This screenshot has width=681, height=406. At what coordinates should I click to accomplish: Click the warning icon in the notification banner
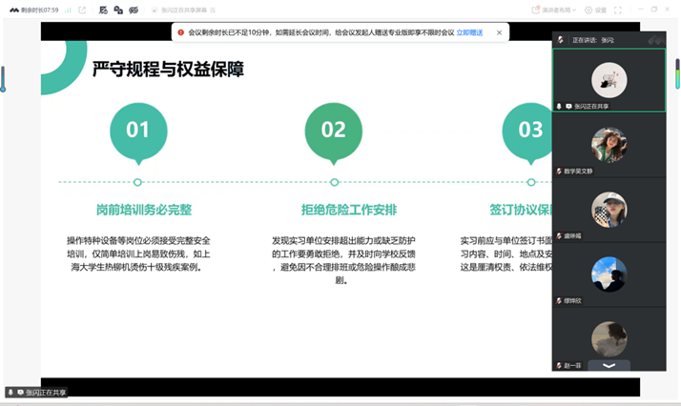(181, 32)
